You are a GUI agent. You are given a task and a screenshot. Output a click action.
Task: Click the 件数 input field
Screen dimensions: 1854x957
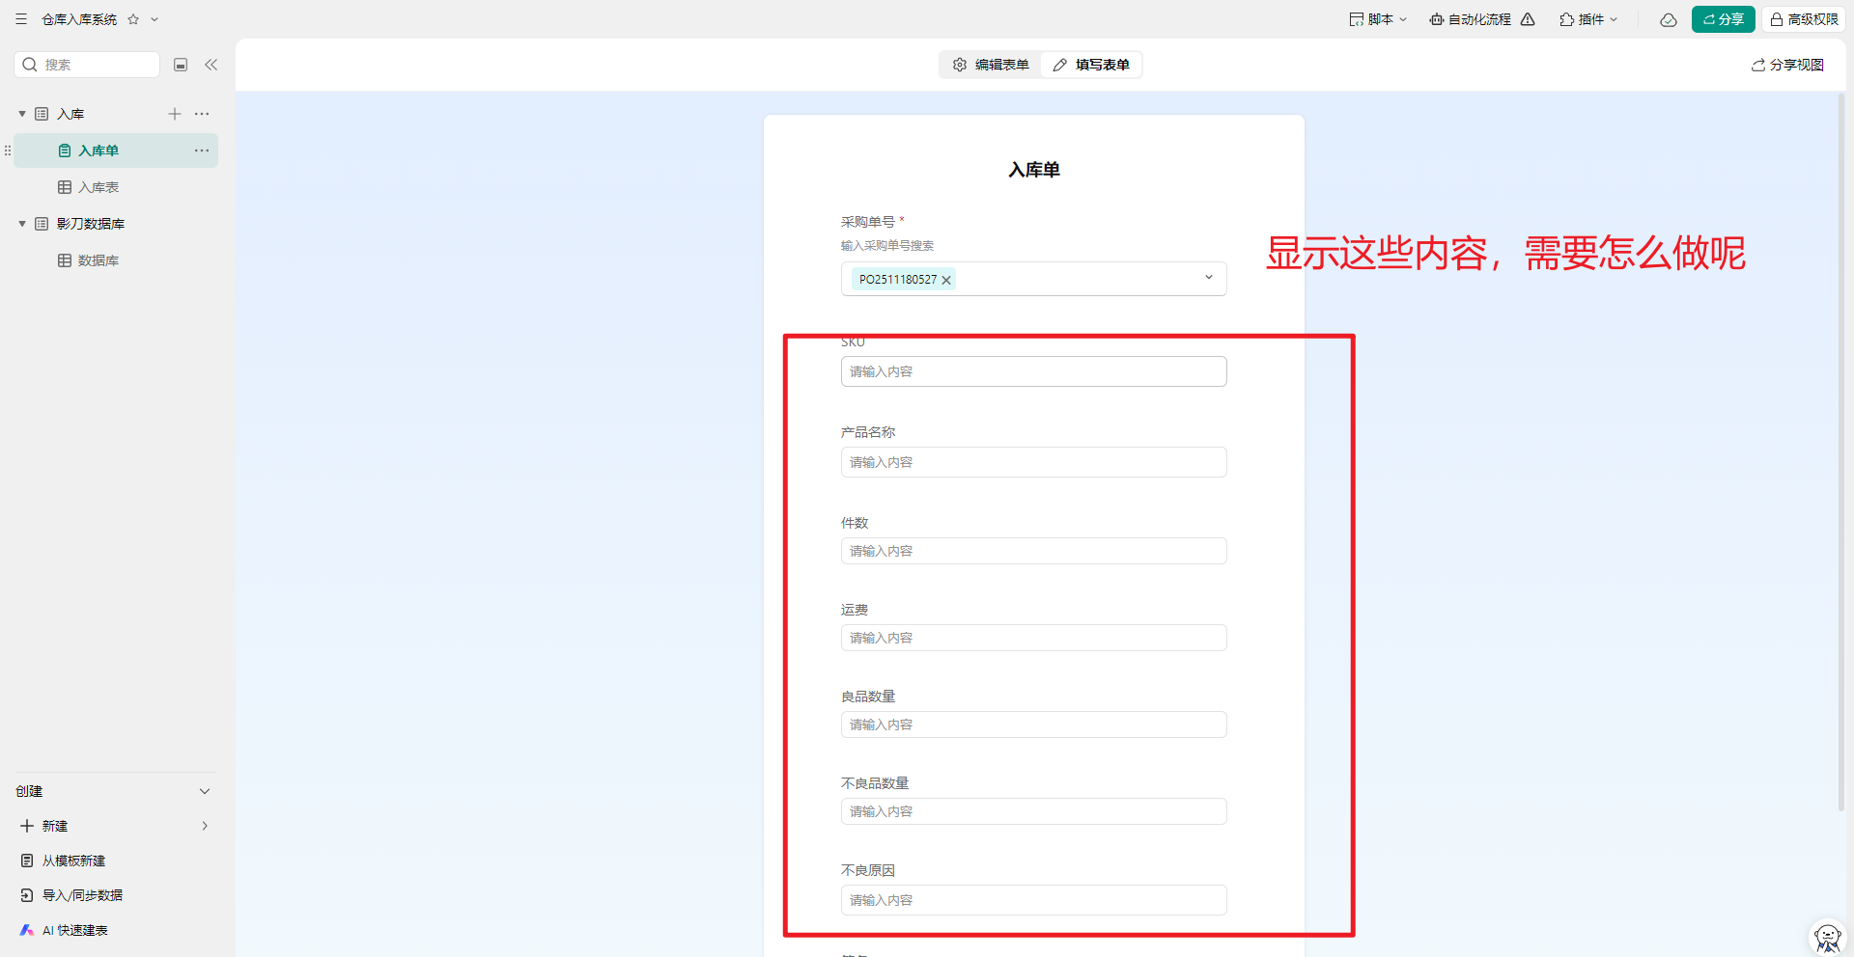click(x=1033, y=551)
